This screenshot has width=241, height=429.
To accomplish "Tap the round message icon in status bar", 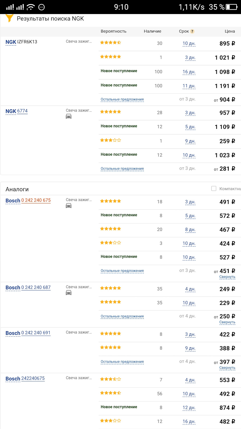I will point(42,7).
